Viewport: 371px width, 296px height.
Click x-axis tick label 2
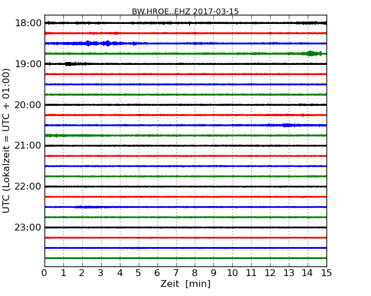tap(82, 273)
